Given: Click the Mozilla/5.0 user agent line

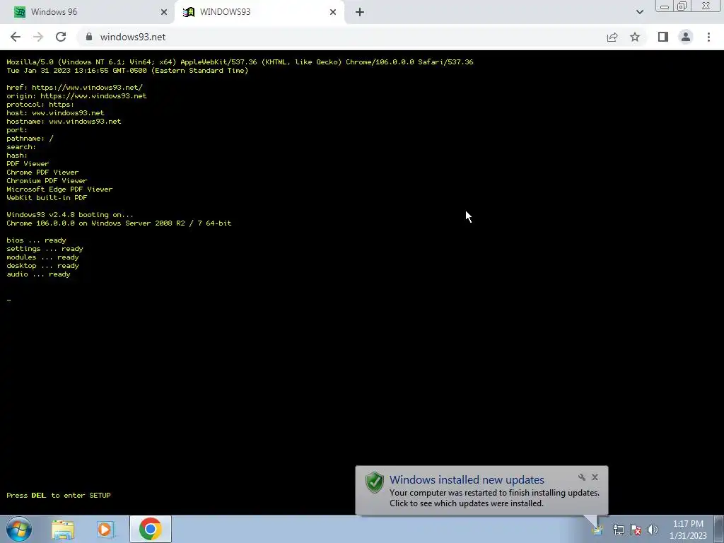Looking at the screenshot, I should [x=240, y=62].
